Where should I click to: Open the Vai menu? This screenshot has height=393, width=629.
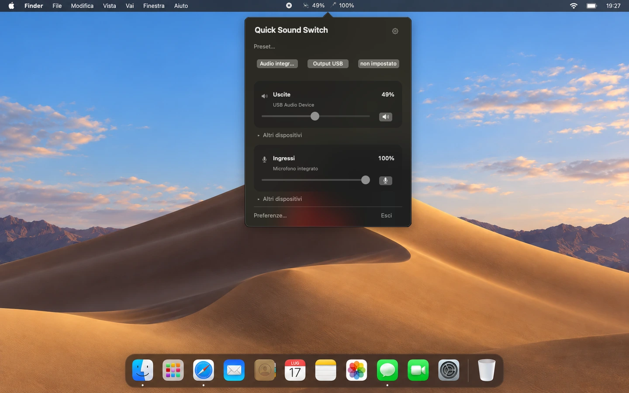(130, 6)
